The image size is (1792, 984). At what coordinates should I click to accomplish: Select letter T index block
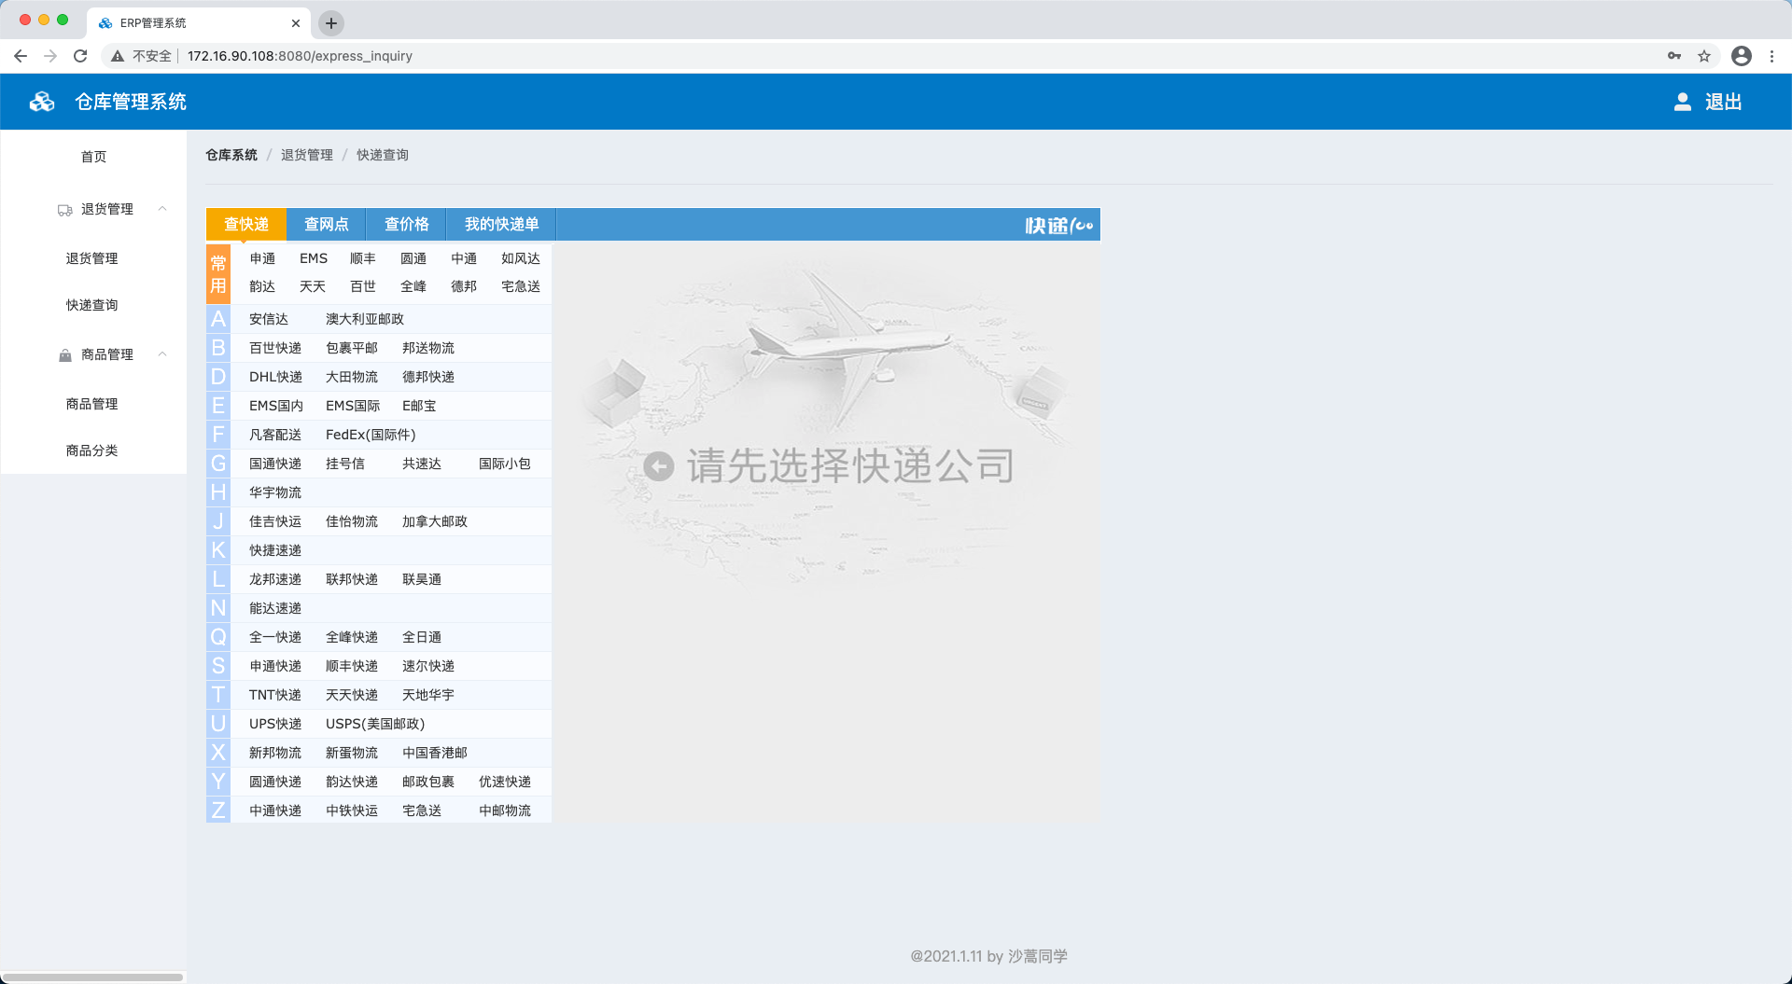[x=217, y=695]
